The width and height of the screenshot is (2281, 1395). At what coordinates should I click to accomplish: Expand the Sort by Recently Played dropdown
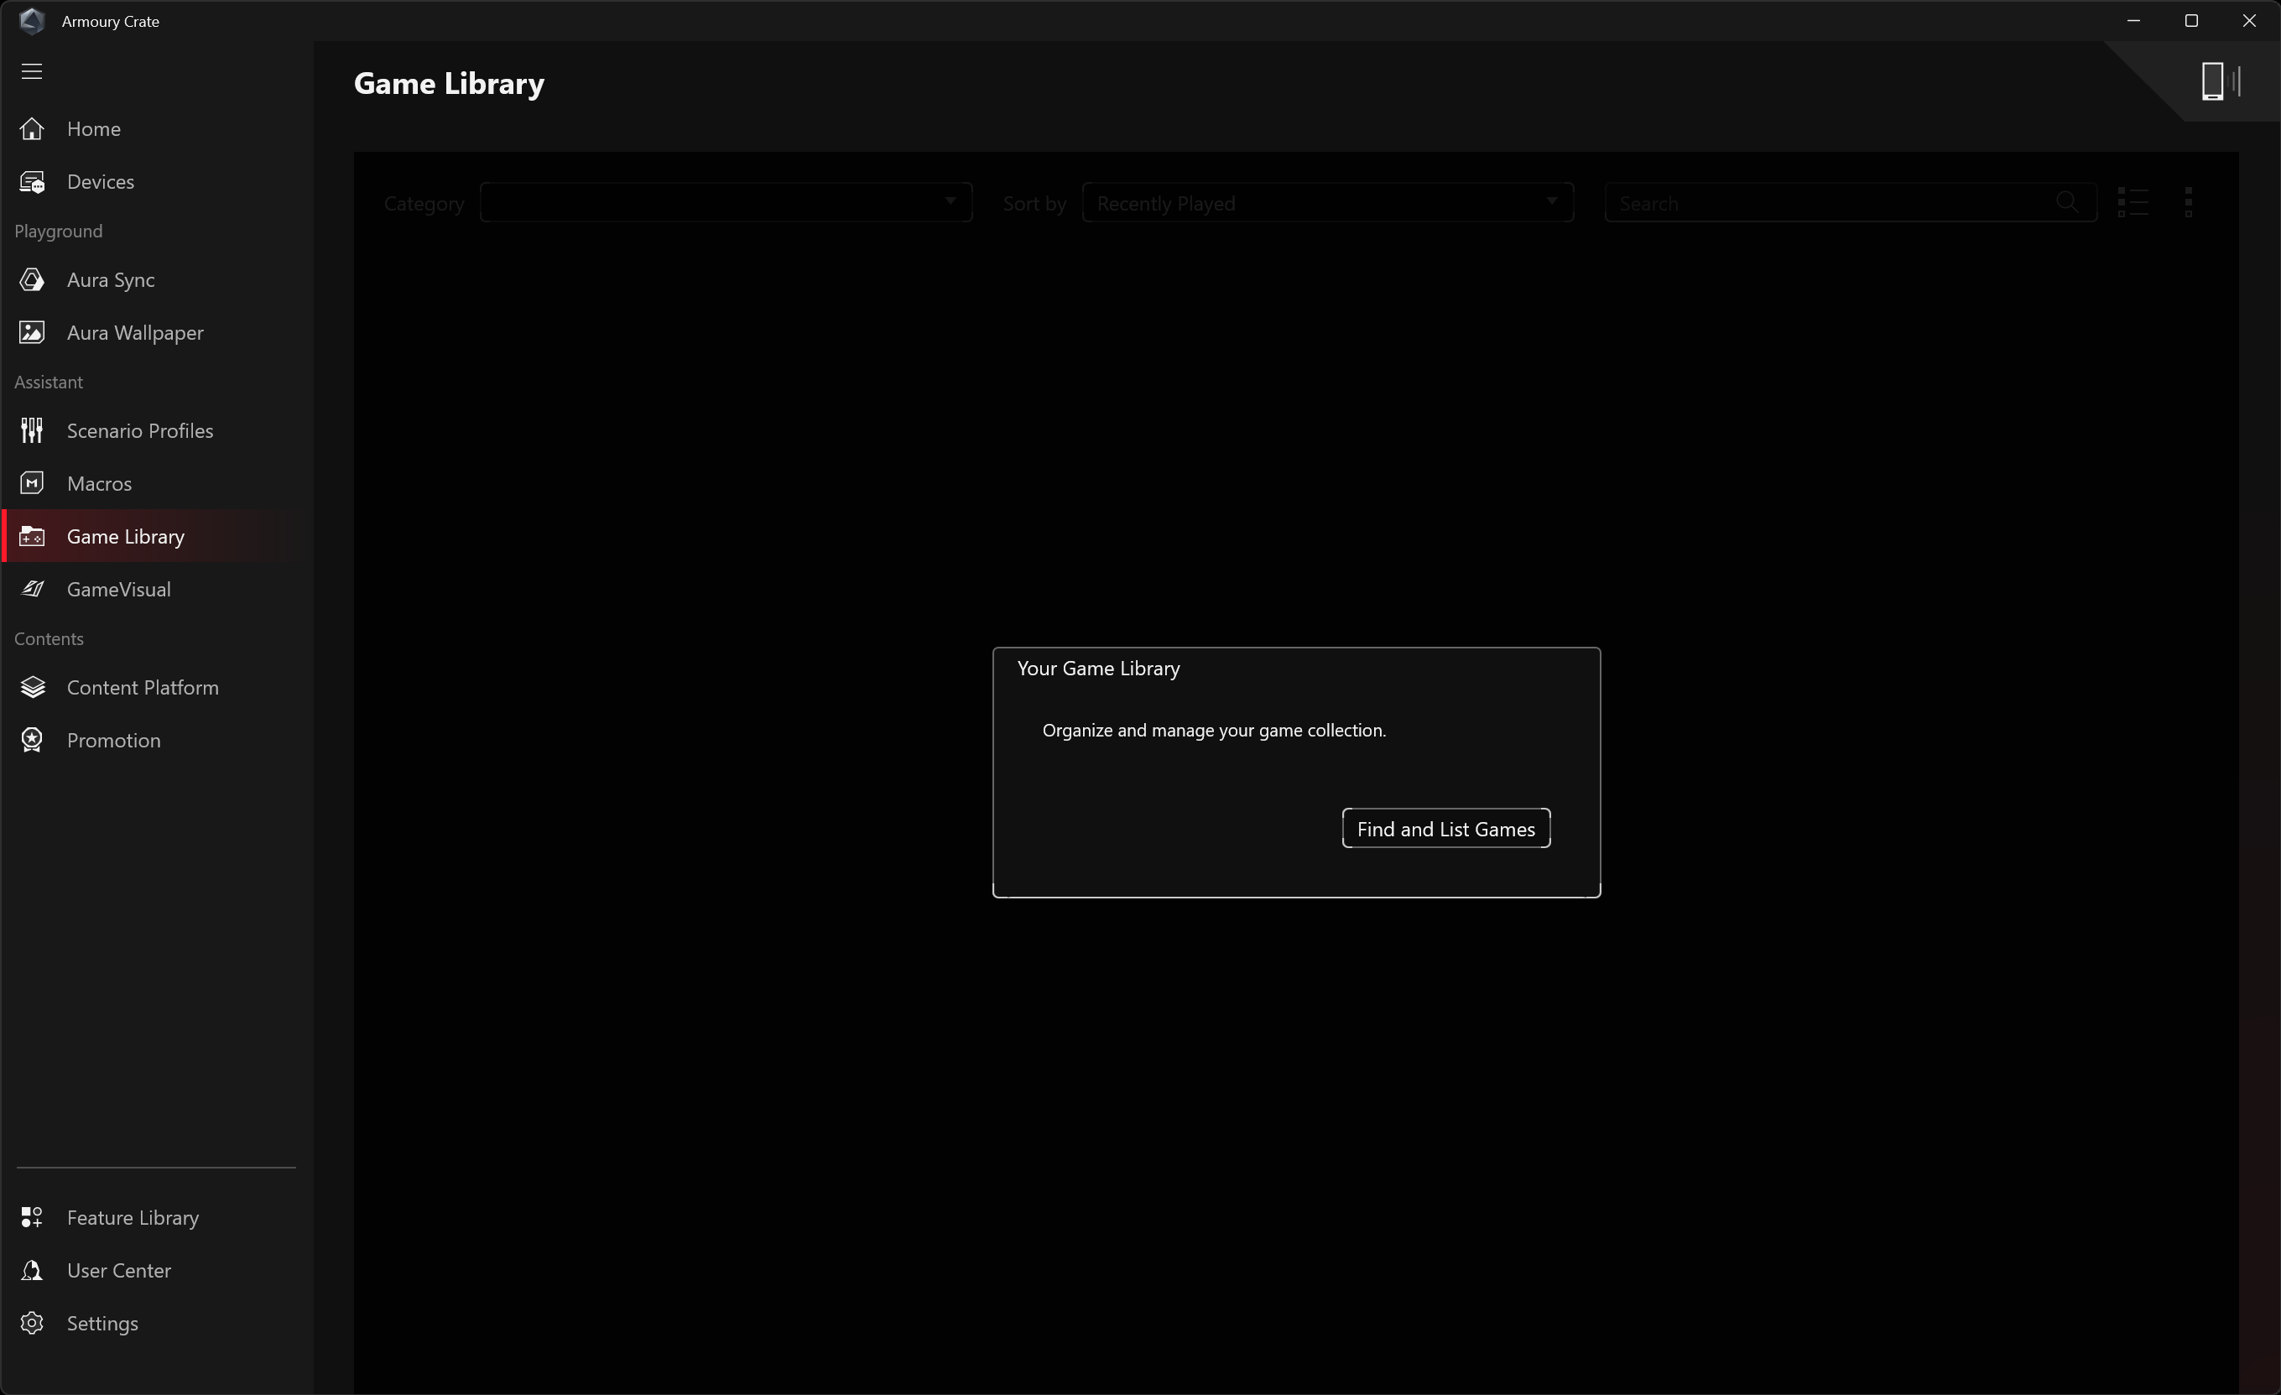[1326, 203]
